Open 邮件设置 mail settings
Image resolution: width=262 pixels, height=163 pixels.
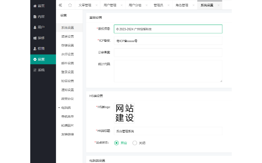click(67, 63)
